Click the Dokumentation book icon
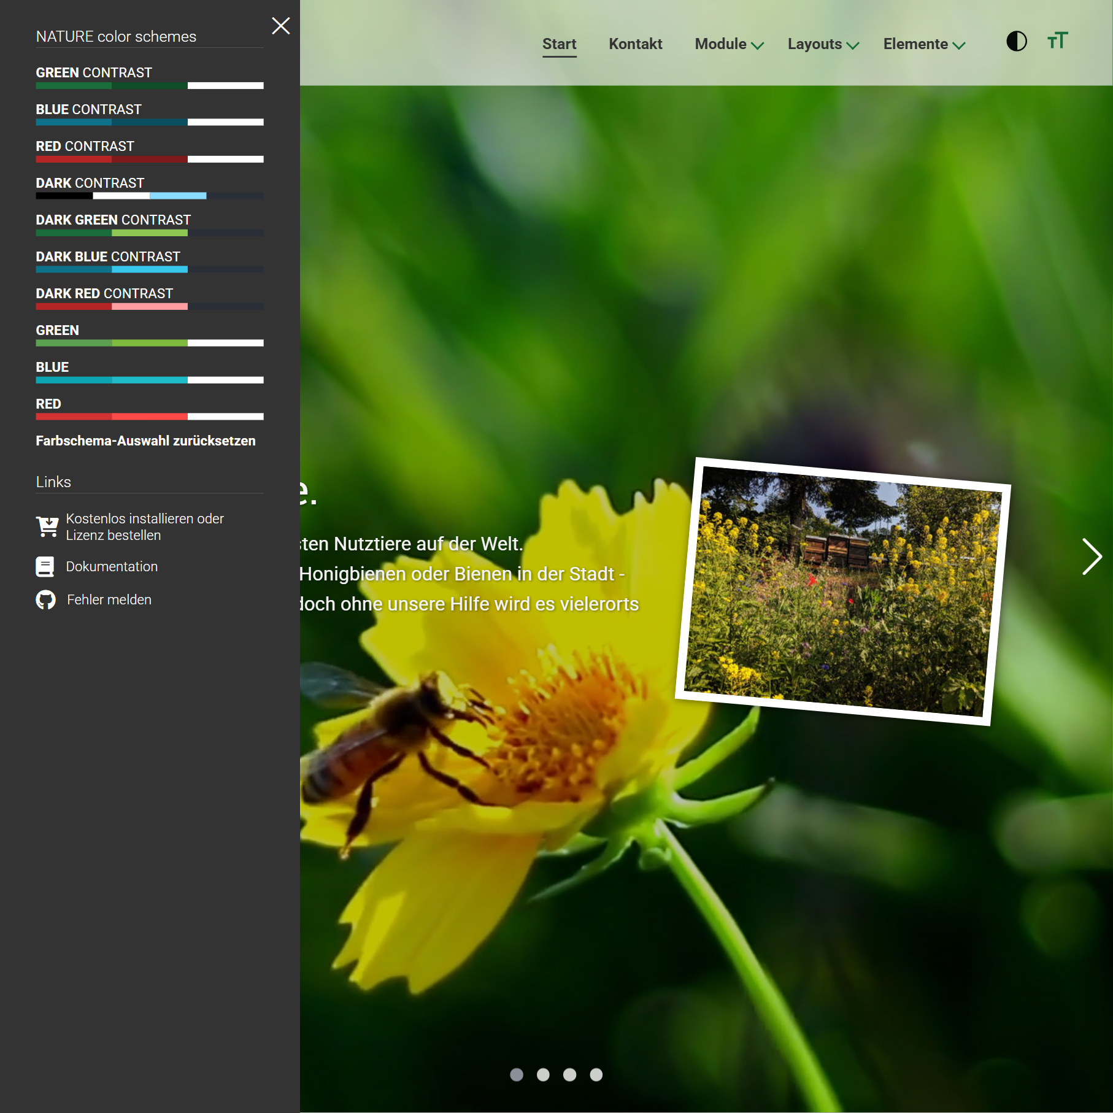The image size is (1113, 1113). (x=45, y=566)
